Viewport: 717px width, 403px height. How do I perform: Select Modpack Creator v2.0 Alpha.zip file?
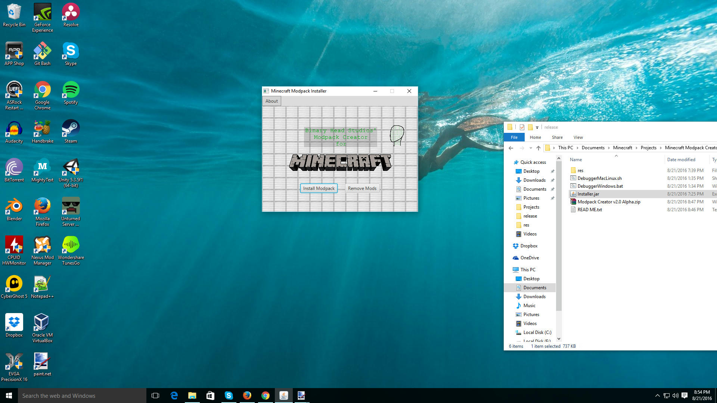(x=609, y=202)
